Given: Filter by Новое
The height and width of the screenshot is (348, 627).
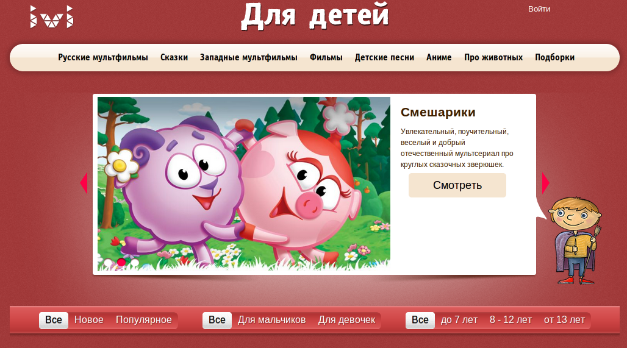Looking at the screenshot, I should pyautogui.click(x=89, y=320).
